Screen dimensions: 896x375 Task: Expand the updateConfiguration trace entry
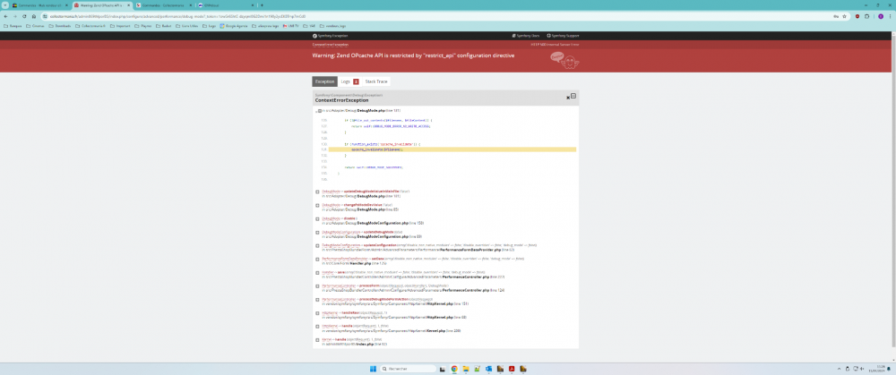[x=318, y=245]
